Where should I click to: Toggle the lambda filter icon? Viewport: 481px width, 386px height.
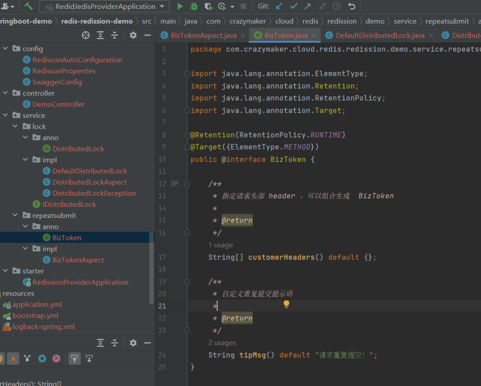tap(57, 358)
